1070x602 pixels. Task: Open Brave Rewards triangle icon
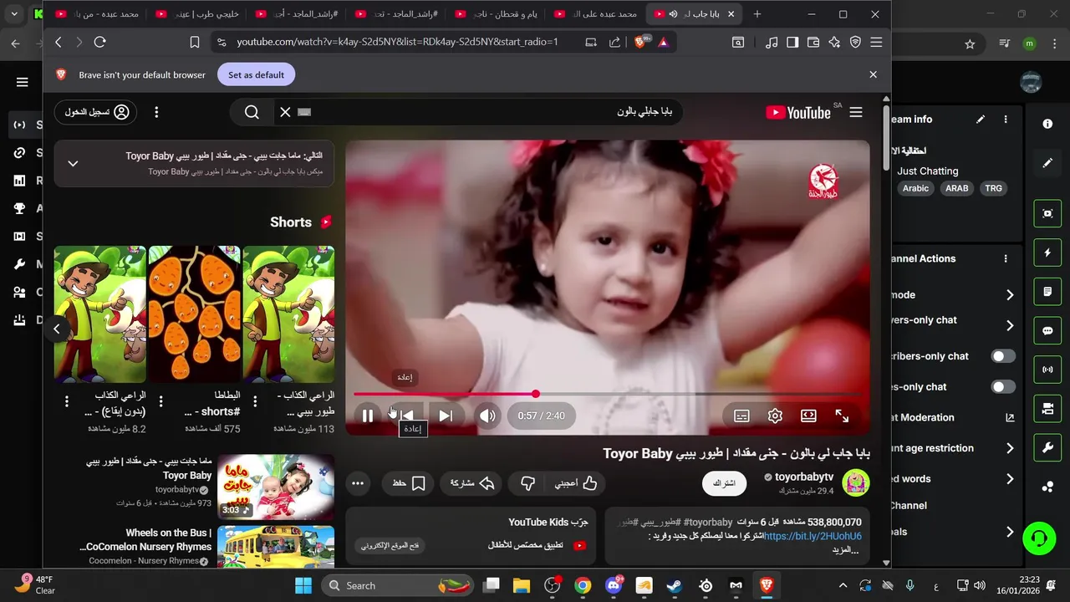pyautogui.click(x=663, y=42)
